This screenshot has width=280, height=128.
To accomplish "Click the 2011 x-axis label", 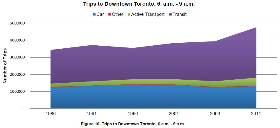I will [256, 114].
